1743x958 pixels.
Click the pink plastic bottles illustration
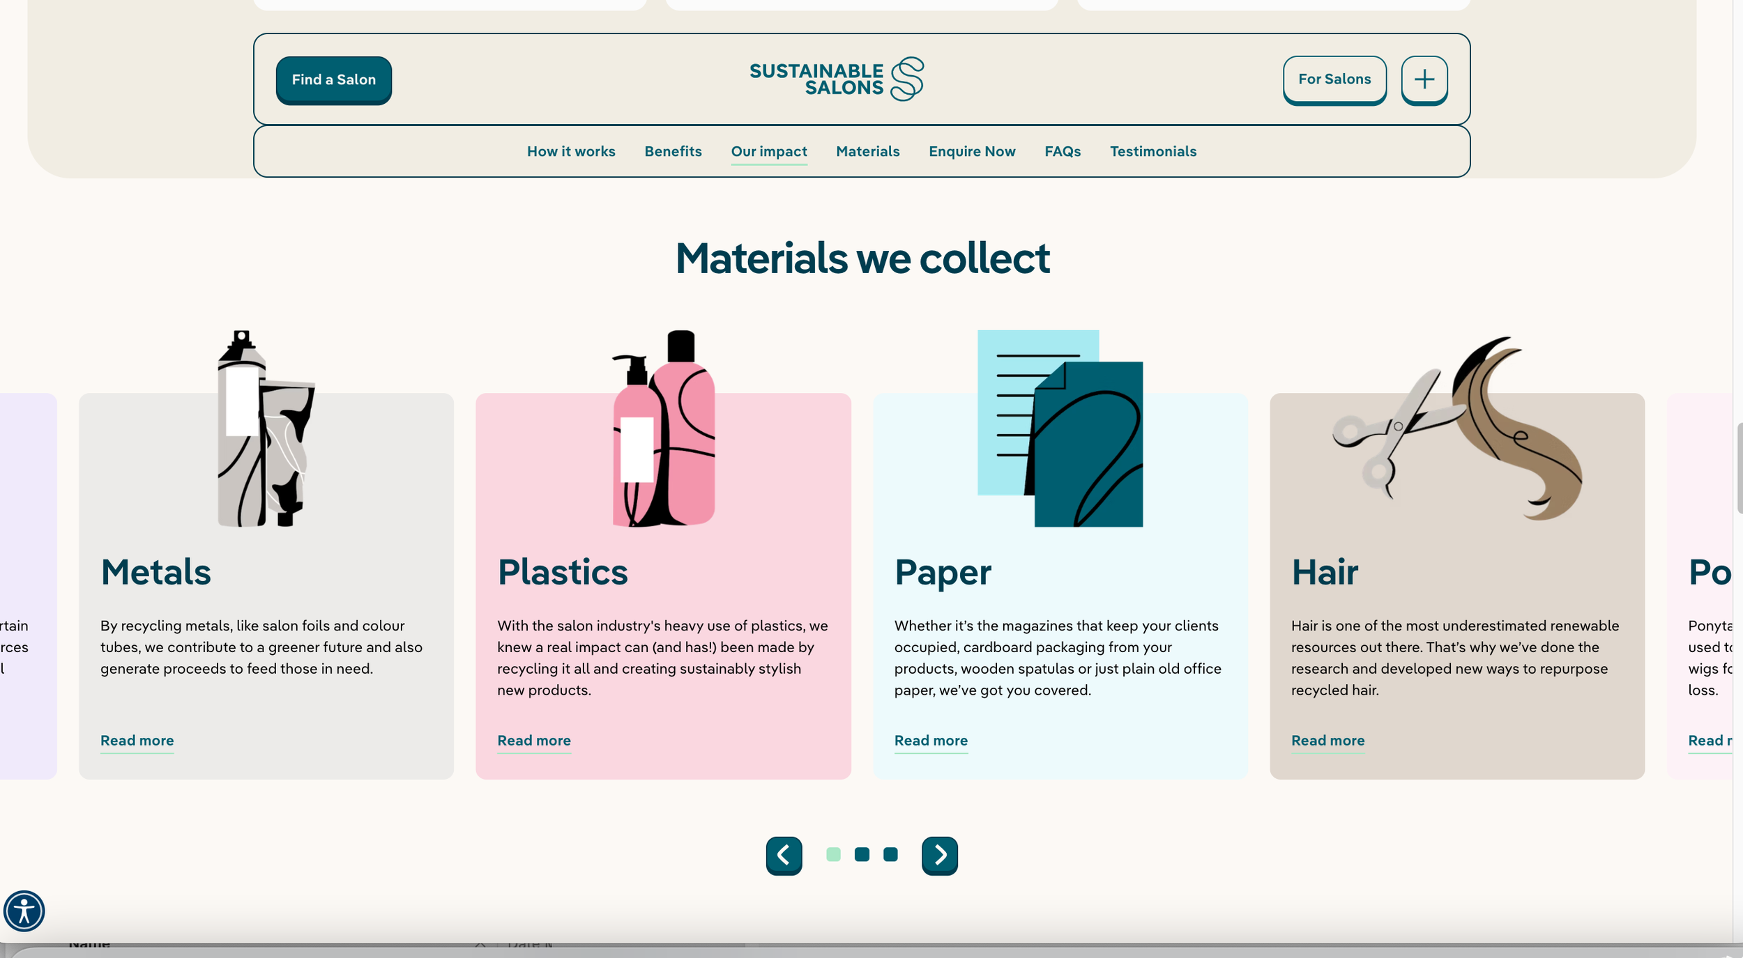tap(663, 428)
